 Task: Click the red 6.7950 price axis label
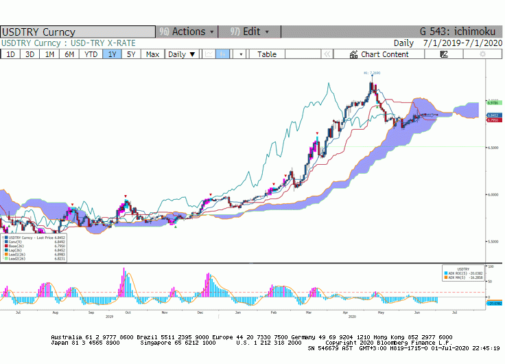click(495, 120)
